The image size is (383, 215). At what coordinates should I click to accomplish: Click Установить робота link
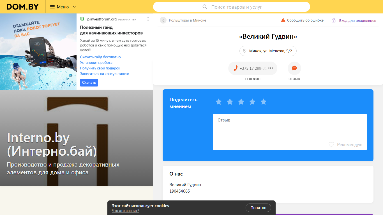pos(96,62)
